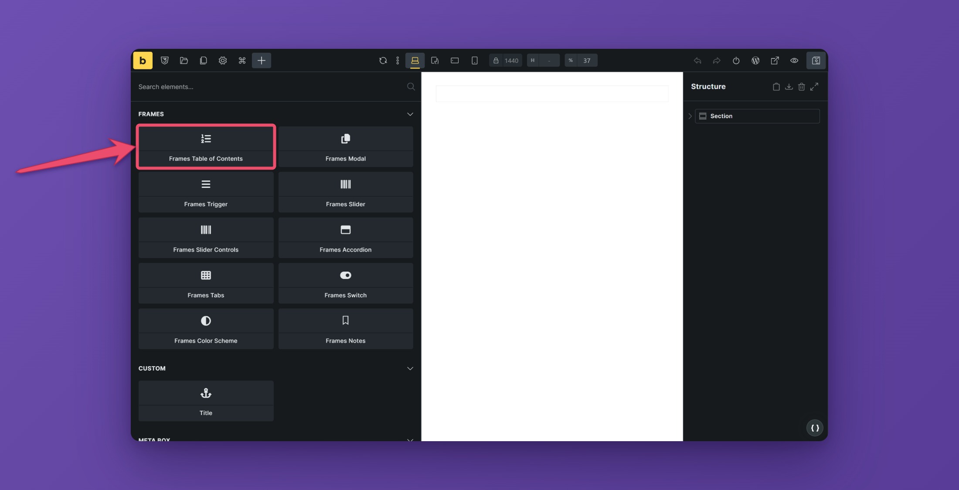Click the redo arrow icon

click(x=717, y=61)
